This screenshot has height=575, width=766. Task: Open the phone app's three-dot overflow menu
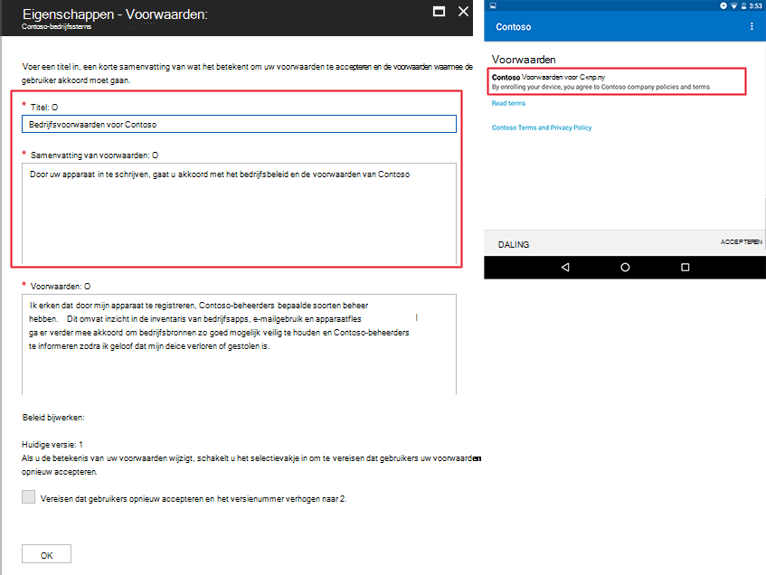[752, 26]
